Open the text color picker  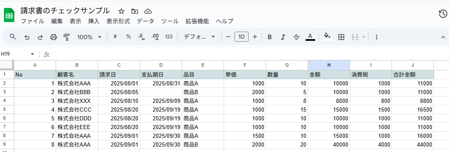(x=310, y=37)
